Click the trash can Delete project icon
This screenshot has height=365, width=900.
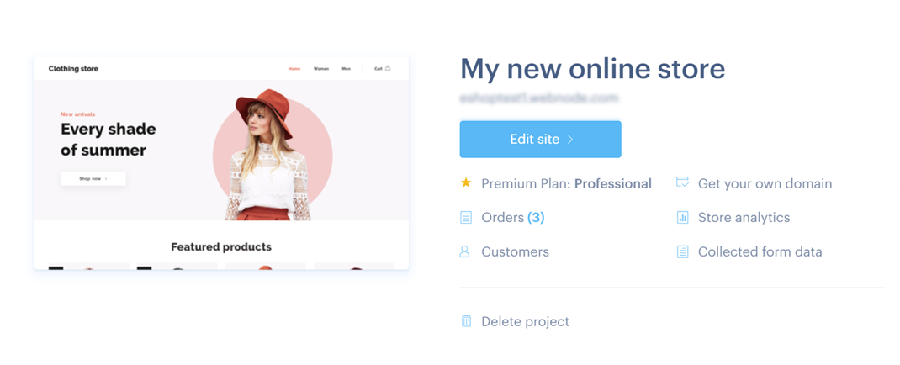tap(466, 321)
